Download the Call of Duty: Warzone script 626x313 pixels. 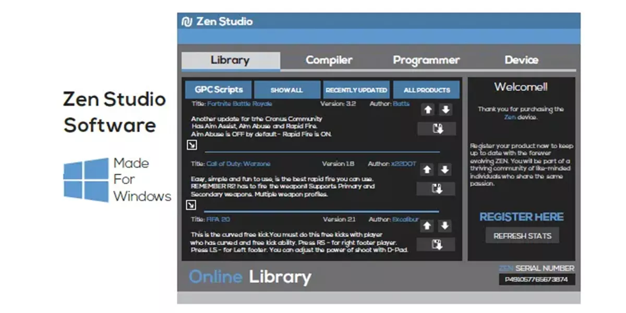click(x=436, y=189)
